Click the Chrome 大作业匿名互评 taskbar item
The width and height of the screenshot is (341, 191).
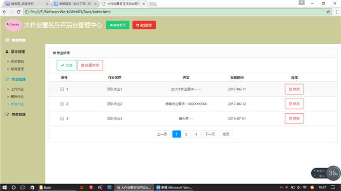(x=134, y=187)
